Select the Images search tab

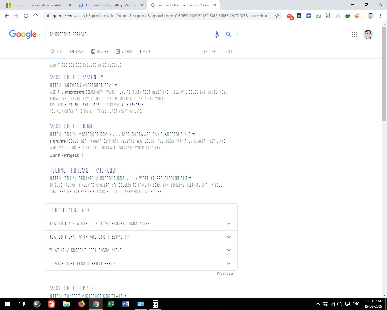[x=100, y=52]
